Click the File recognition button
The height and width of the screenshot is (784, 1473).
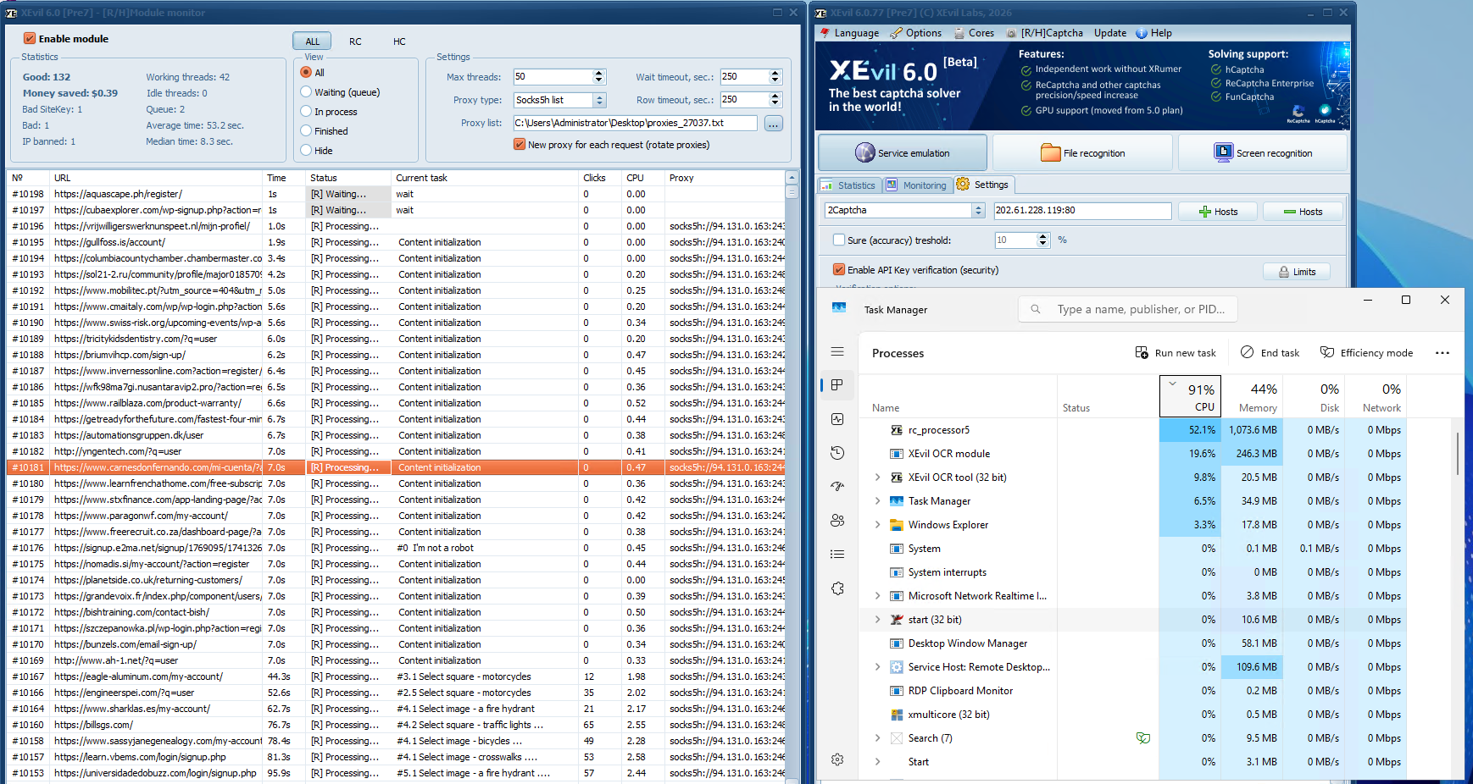1082,153
